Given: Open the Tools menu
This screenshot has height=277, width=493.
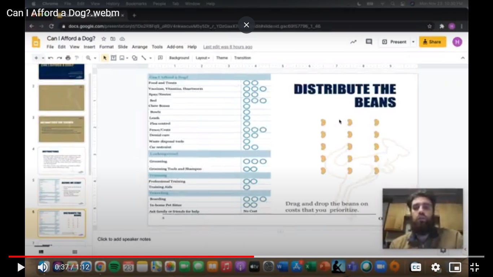Looking at the screenshot, I should point(157,47).
